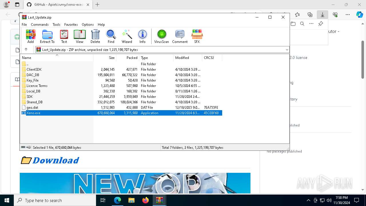The image size is (366, 206).
Task: Click the drive icon in WinRAR status bar
Action: [23, 147]
